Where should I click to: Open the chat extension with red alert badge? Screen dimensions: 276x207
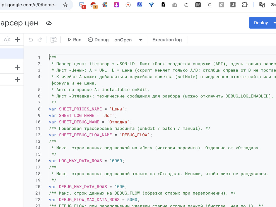point(82,5)
